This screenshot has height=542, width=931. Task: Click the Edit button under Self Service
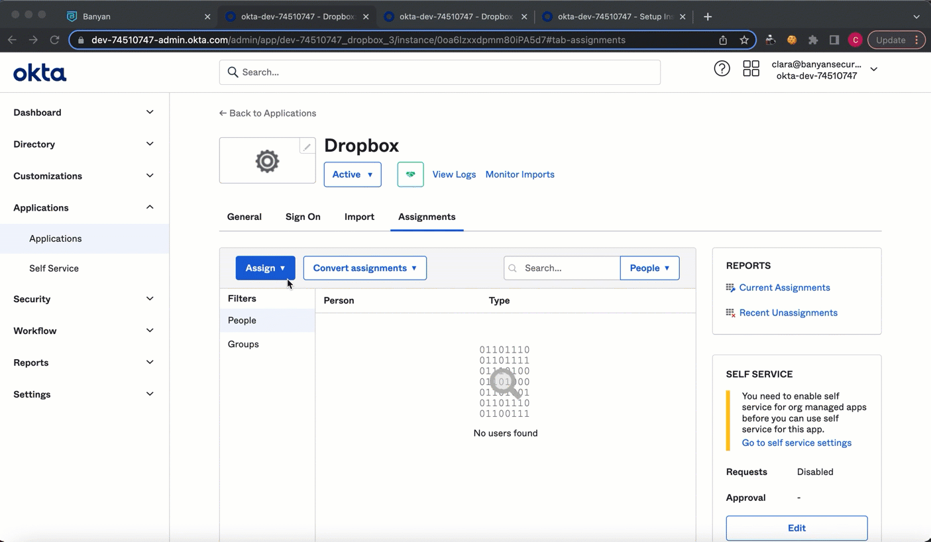796,528
